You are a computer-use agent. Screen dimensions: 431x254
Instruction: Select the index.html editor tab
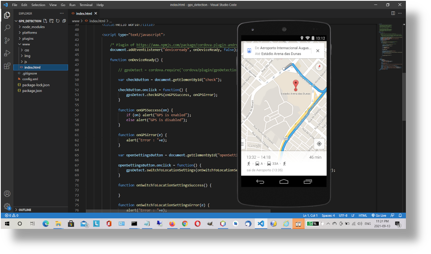click(x=84, y=13)
